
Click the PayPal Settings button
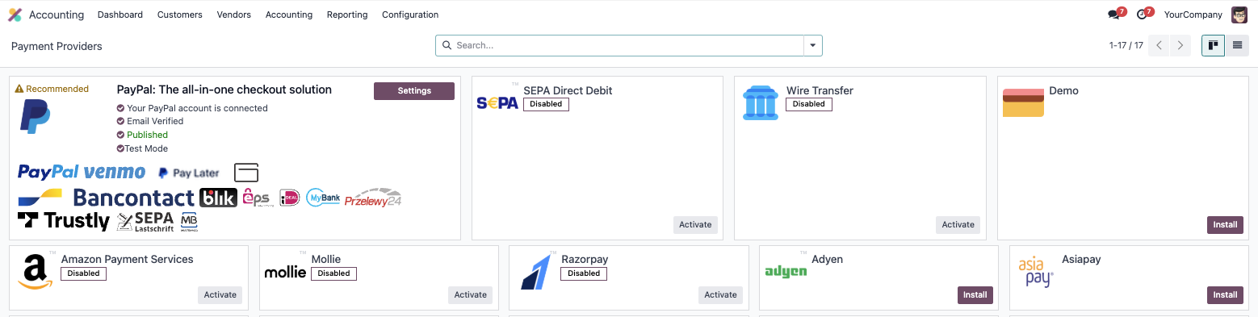click(414, 91)
